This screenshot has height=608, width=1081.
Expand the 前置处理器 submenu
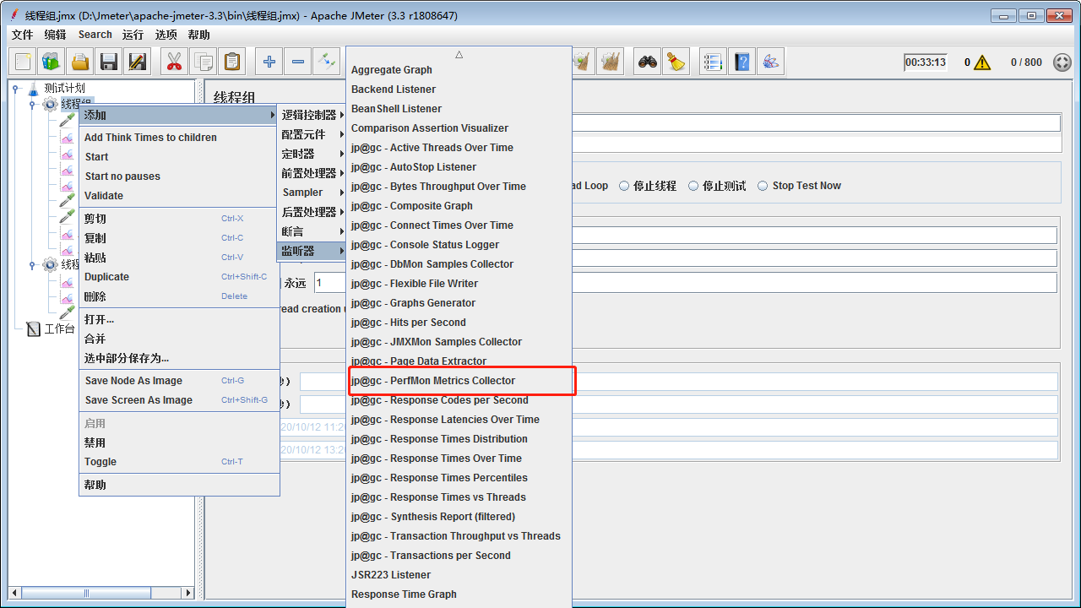[x=312, y=173]
